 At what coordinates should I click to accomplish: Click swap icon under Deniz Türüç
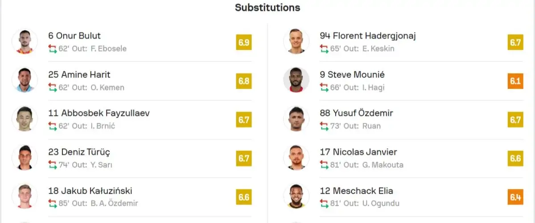coord(53,165)
